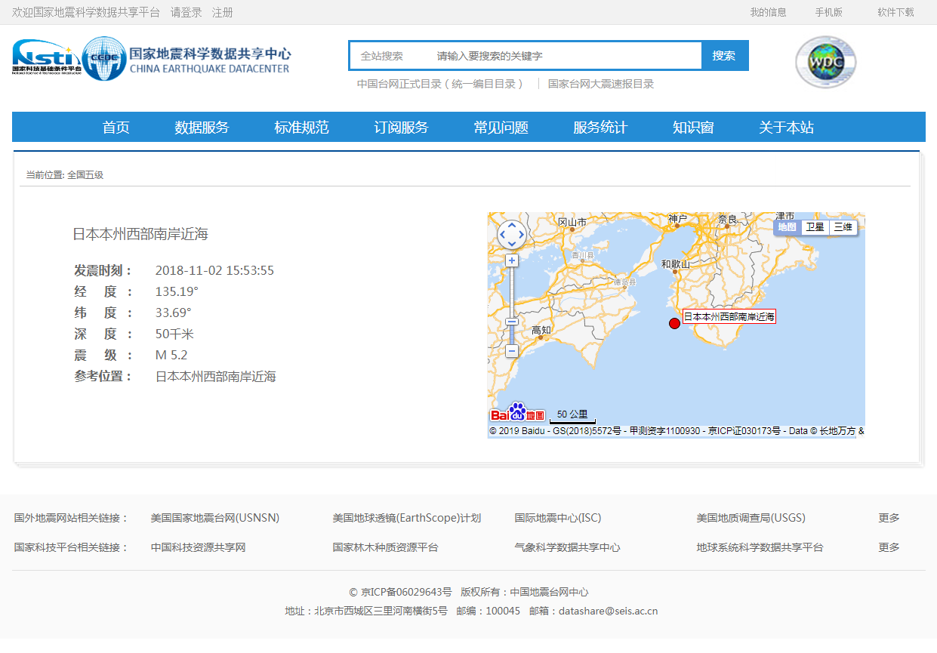Zoom in on the map with the plus control
The height and width of the screenshot is (653, 937).
[512, 260]
